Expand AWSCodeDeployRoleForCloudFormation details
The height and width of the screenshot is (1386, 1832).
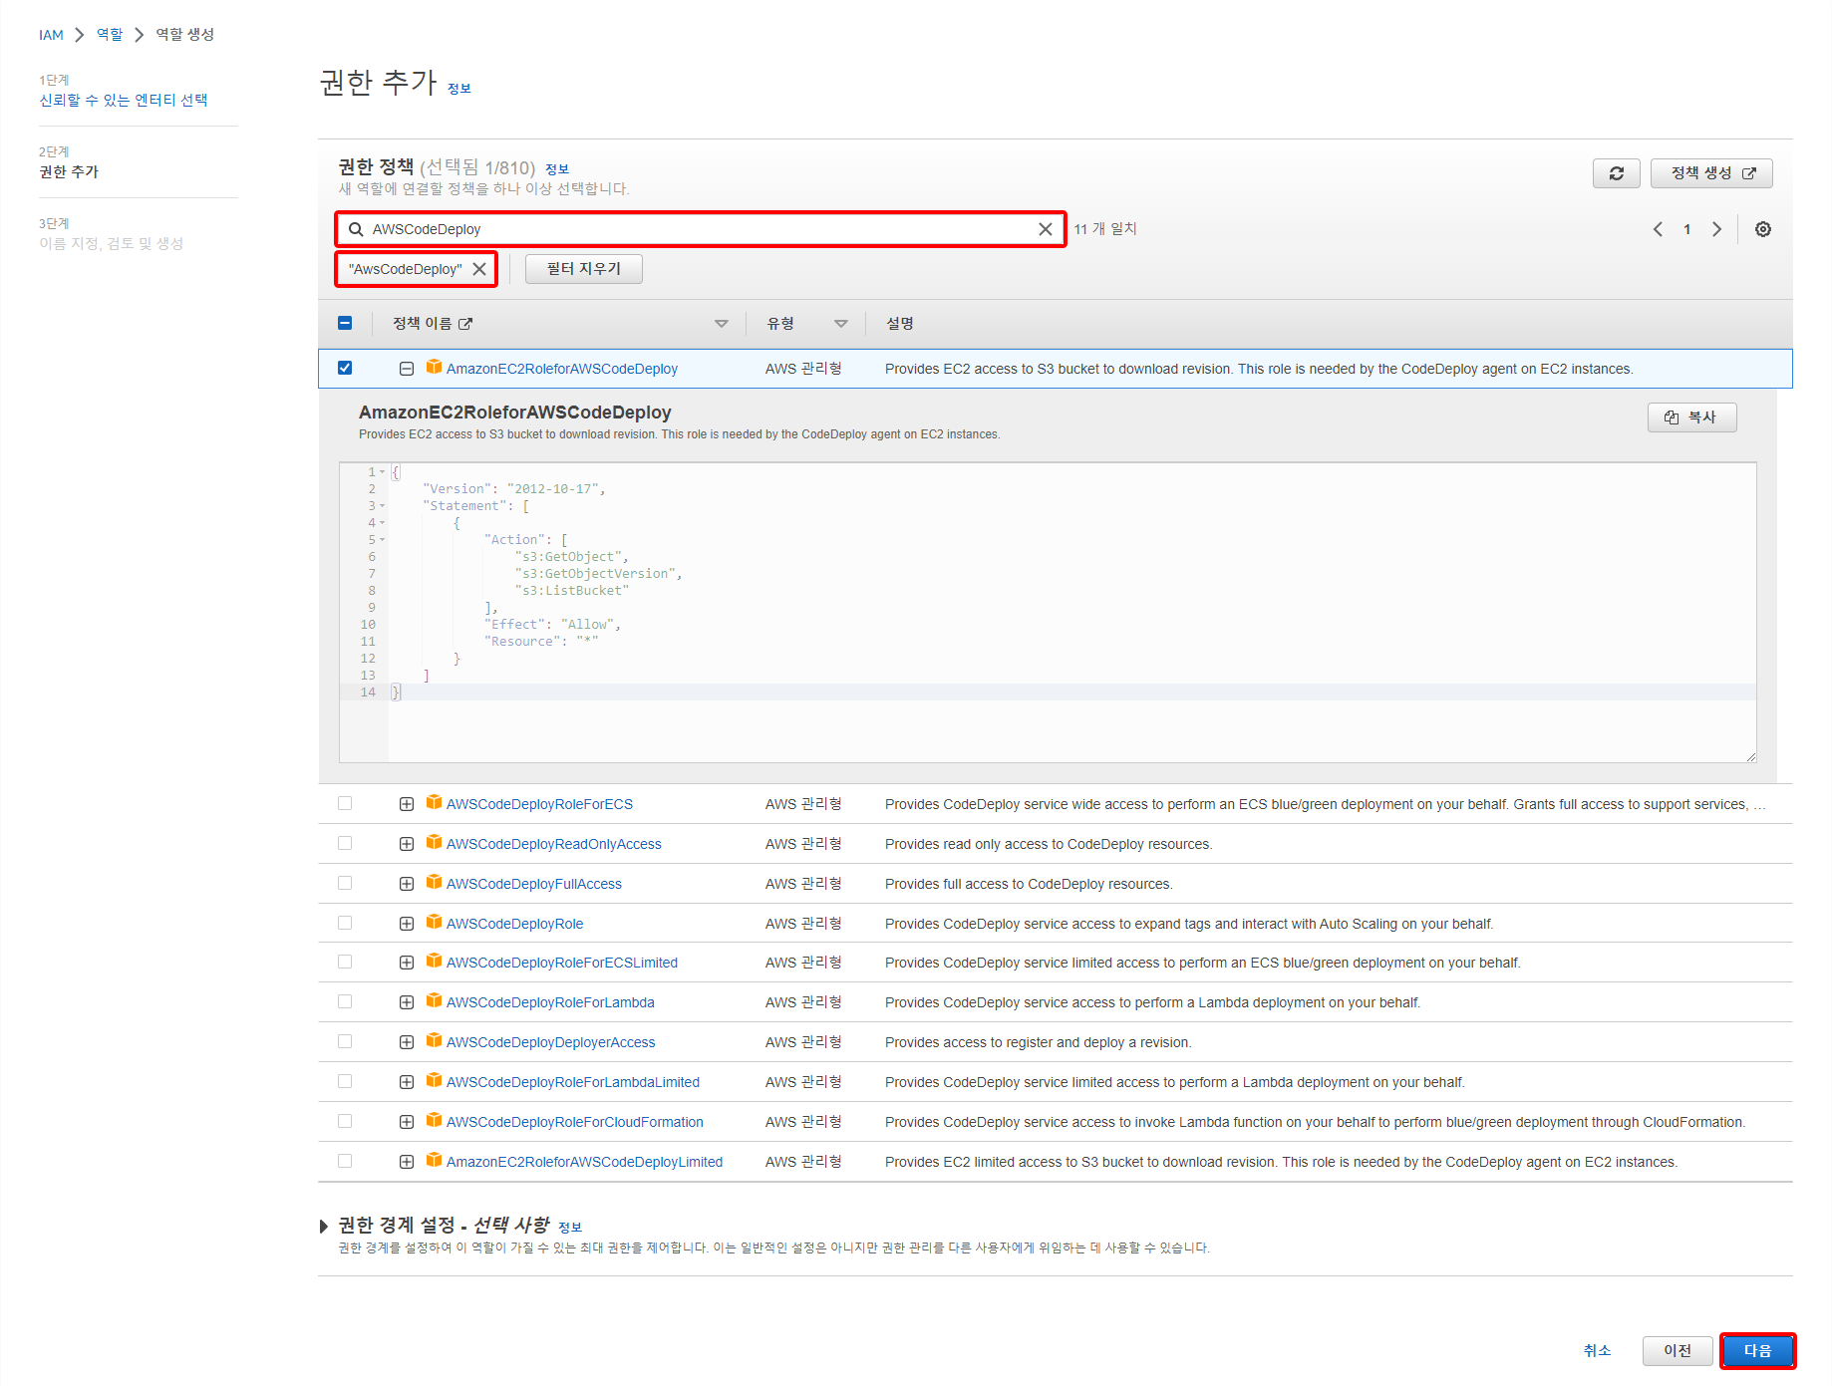click(407, 1122)
